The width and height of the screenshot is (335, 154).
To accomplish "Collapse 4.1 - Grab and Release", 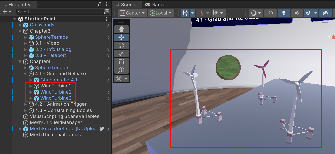I will pos(25,74).
